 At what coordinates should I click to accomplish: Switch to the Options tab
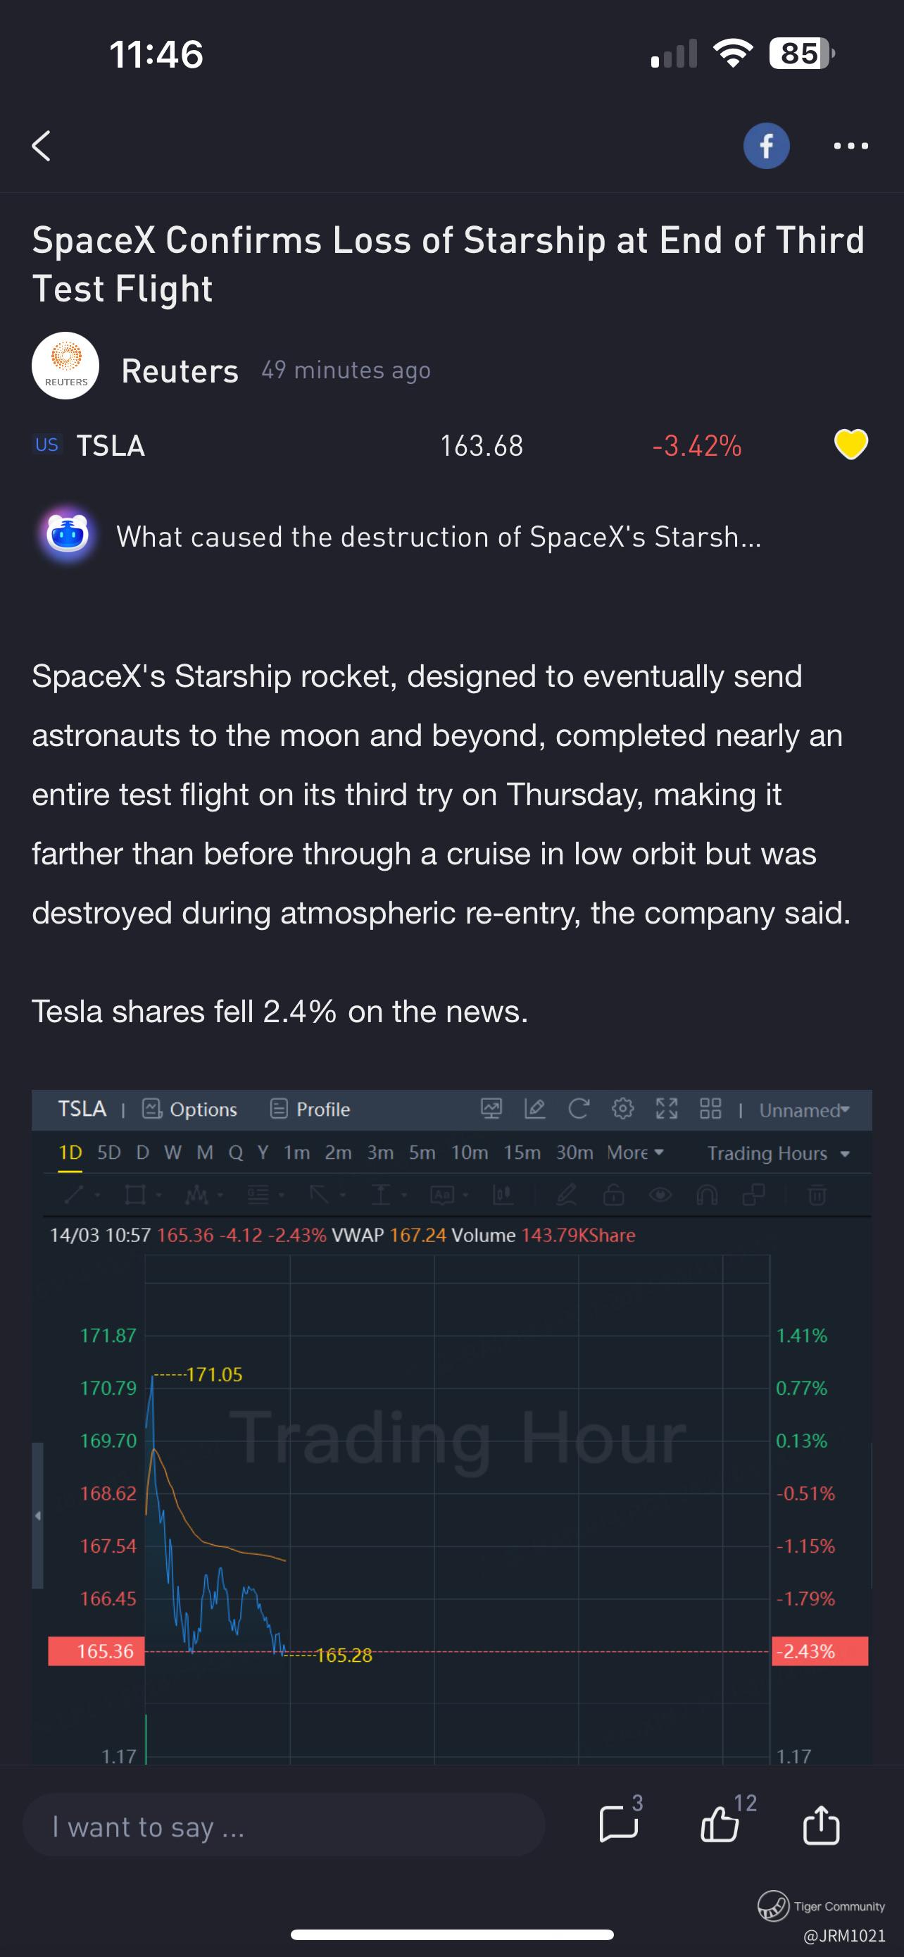click(x=190, y=1108)
